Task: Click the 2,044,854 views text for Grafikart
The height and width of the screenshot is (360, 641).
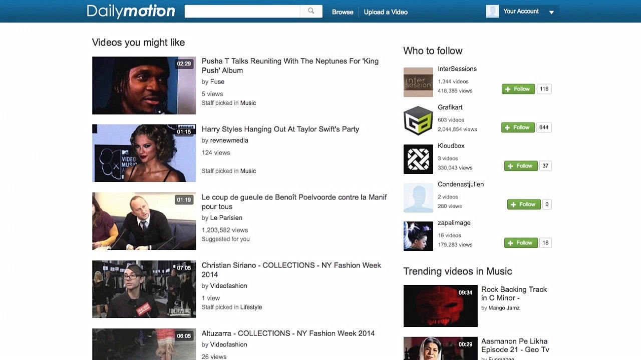Action: (457, 129)
